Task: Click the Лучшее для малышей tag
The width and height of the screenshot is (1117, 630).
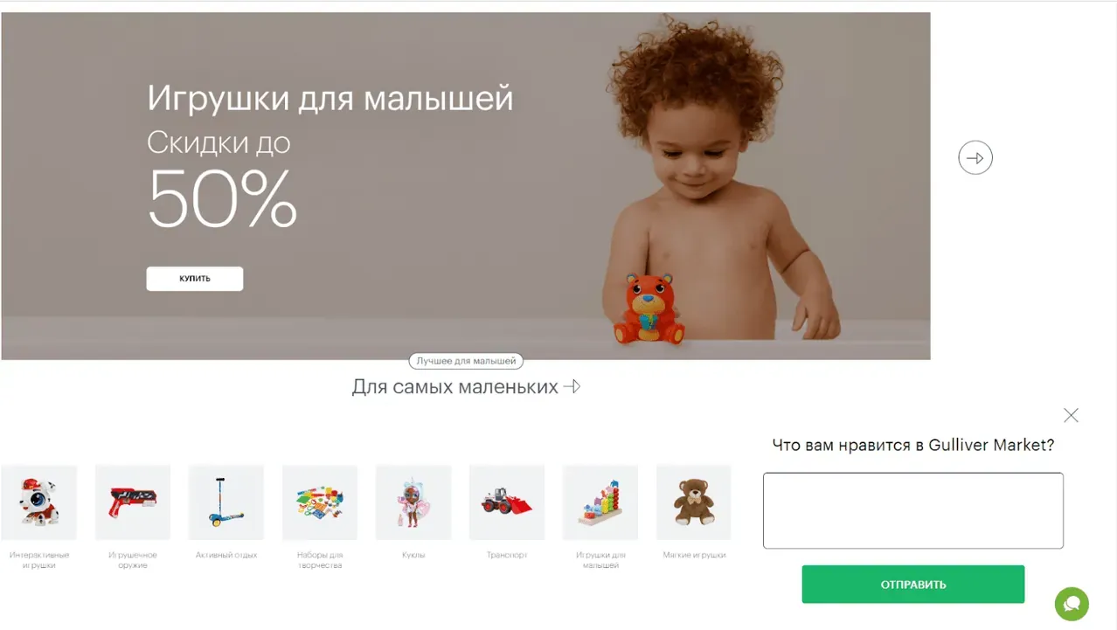Action: point(466,361)
